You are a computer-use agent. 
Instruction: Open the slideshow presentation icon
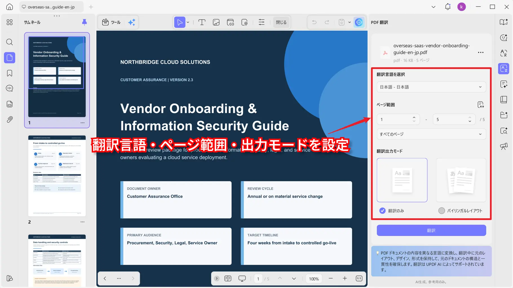click(x=242, y=278)
